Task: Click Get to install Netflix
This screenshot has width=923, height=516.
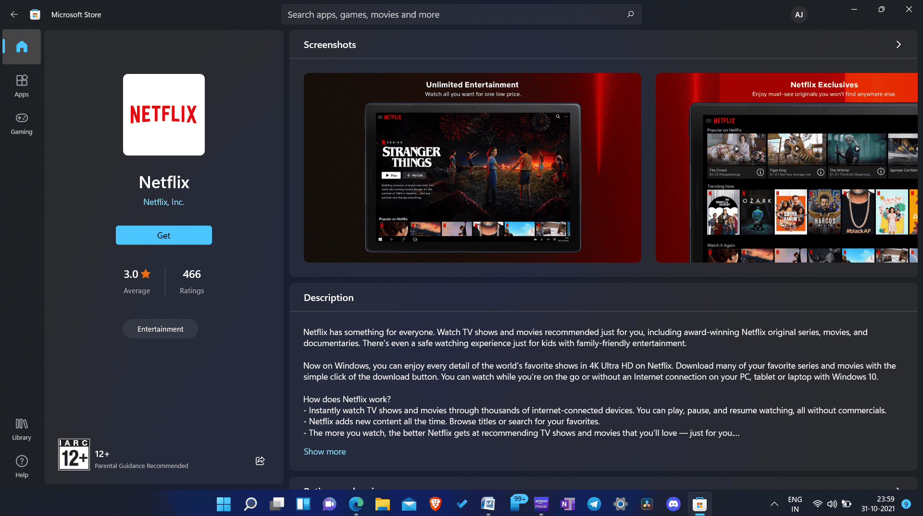Action: 163,235
